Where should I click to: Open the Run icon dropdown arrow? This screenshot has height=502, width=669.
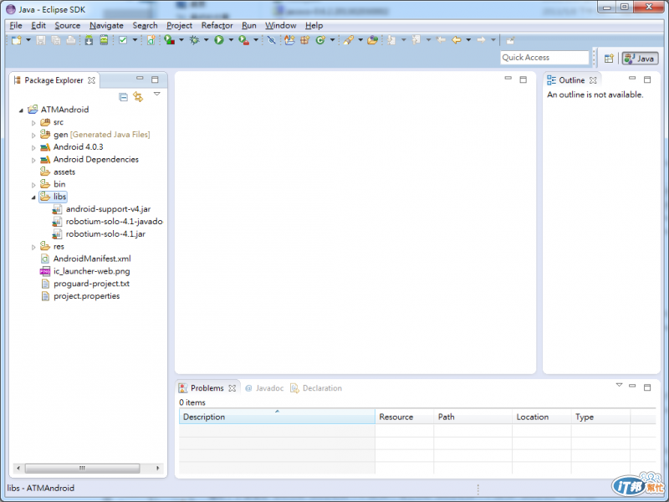pyautogui.click(x=231, y=40)
